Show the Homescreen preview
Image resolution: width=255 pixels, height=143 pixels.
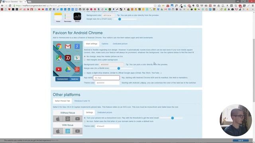tap(63, 79)
